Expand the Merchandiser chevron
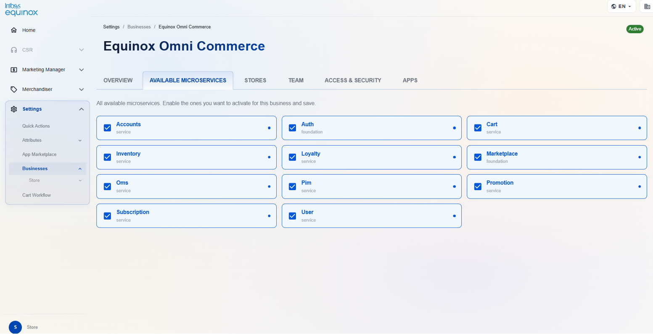The height and width of the screenshot is (334, 653). (81, 90)
